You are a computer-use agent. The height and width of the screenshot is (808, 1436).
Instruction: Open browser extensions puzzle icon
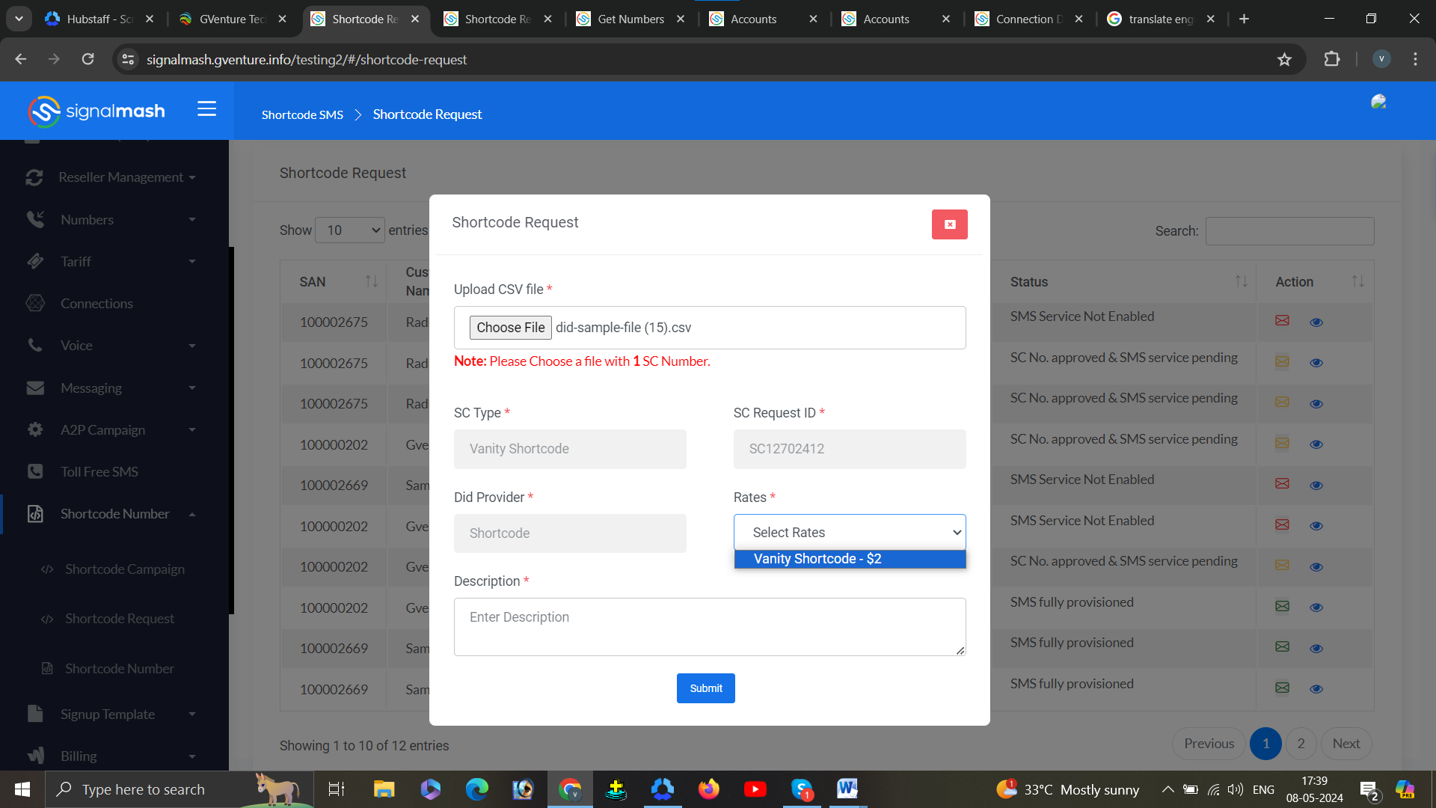(1332, 59)
